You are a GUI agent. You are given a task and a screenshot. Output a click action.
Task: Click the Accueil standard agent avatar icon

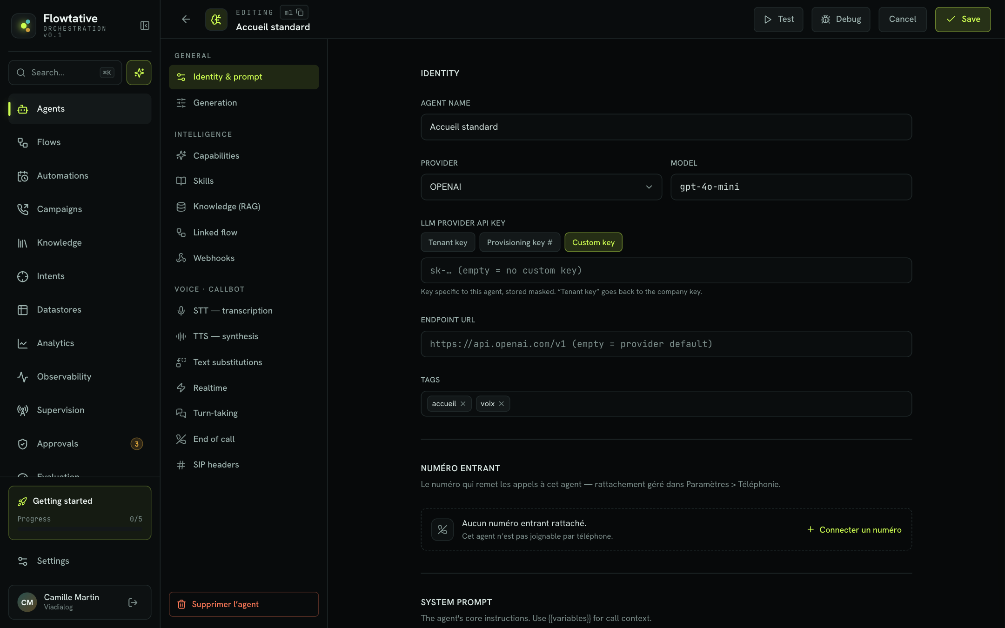[x=216, y=20]
